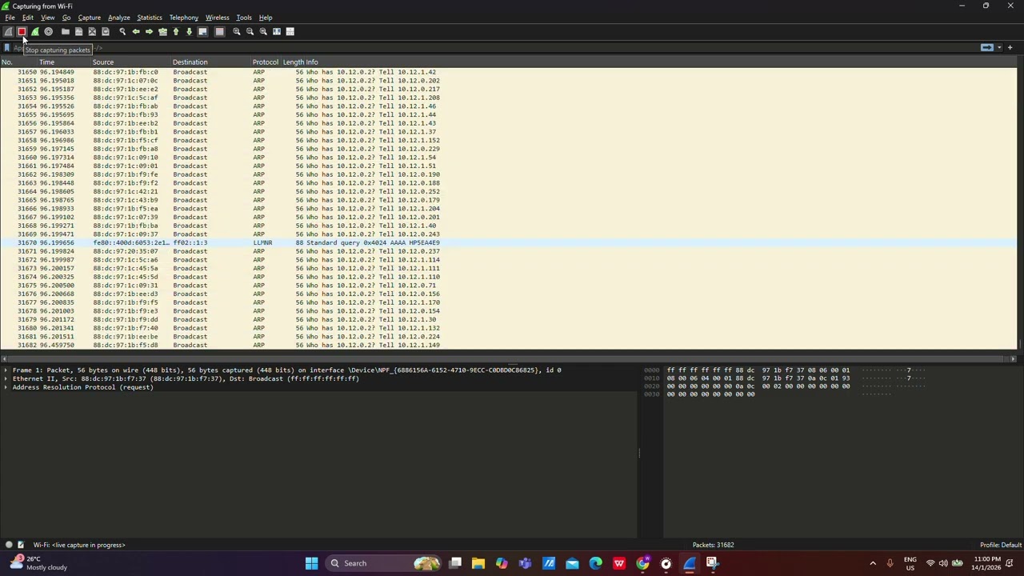The height and width of the screenshot is (576, 1024).
Task: Save this capture file icon
Action: click(x=78, y=32)
